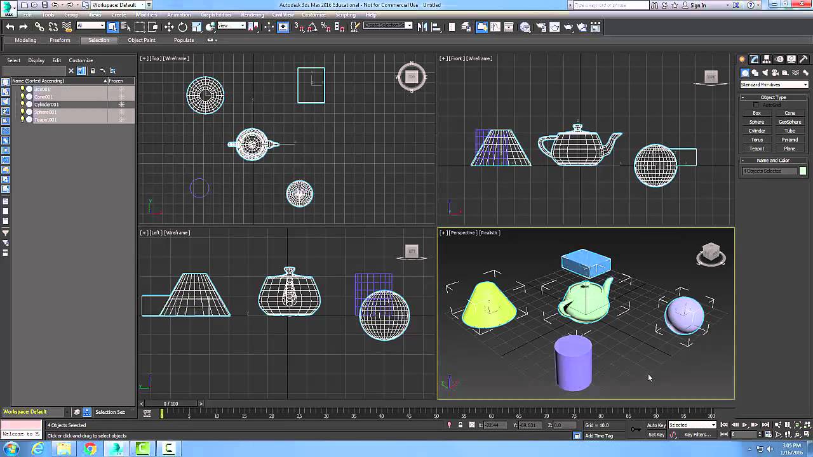The height and width of the screenshot is (457, 813).
Task: Open the Rendered Frame Window icon
Action: (554, 27)
